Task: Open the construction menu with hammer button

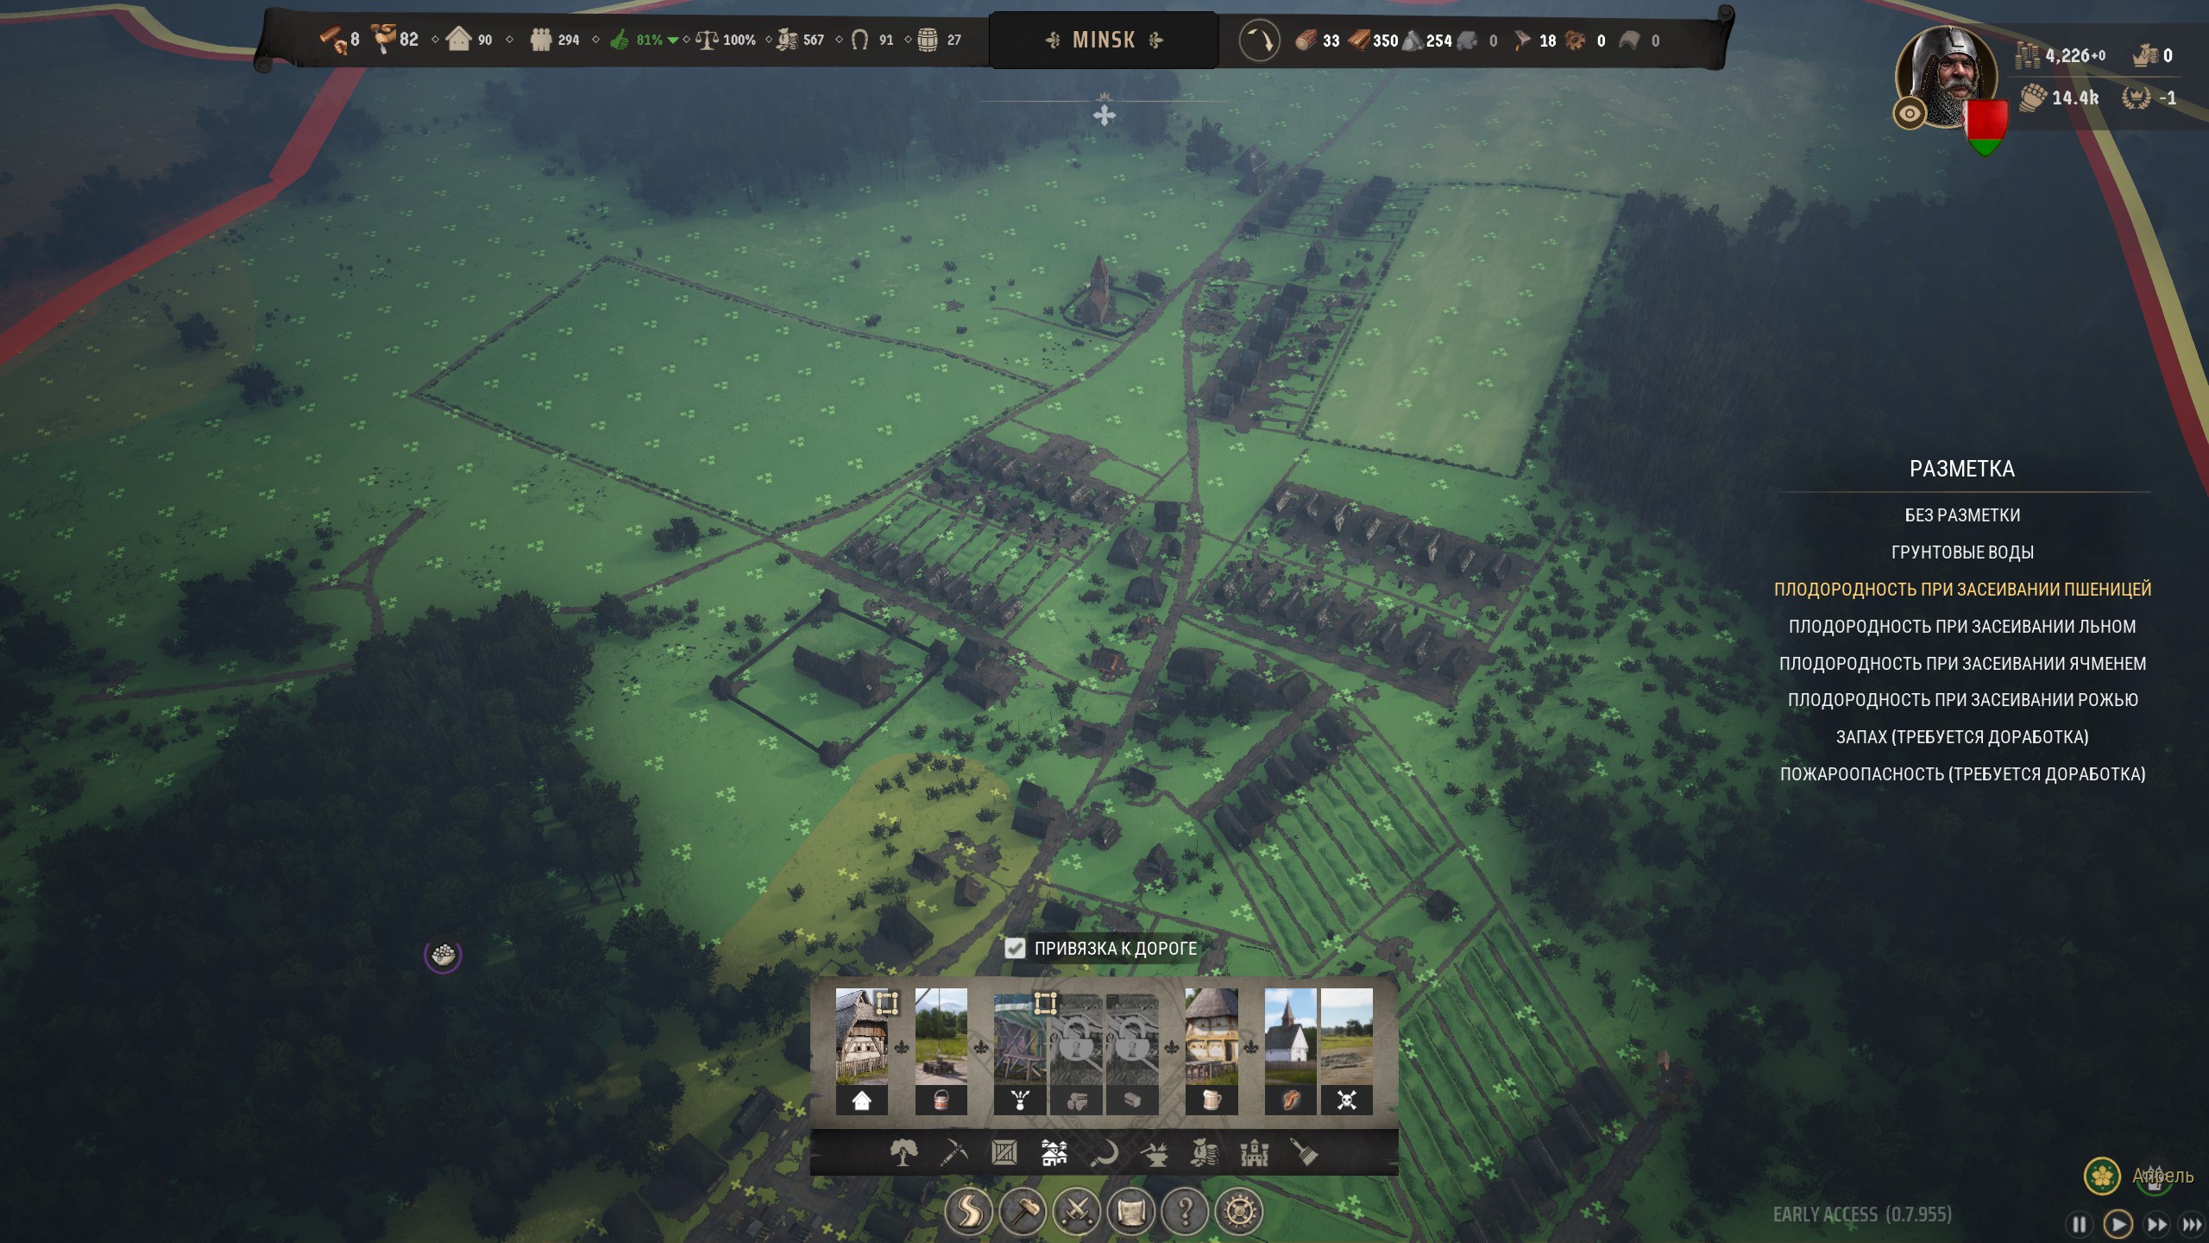Action: [x=1023, y=1212]
